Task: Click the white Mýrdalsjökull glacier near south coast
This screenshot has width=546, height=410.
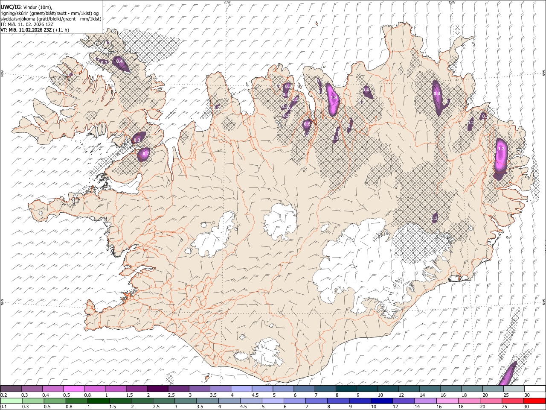Action: click(267, 352)
